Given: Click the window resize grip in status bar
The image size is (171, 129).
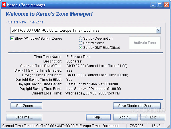Looking at the screenshot, I should (x=169, y=126).
